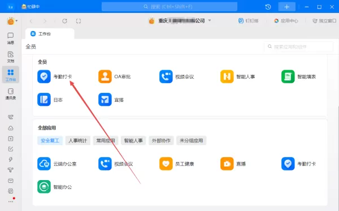Image resolution: width=339 pixels, height=211 pixels.
Task: Select the 常用应用 category tab
Action: tap(106, 141)
